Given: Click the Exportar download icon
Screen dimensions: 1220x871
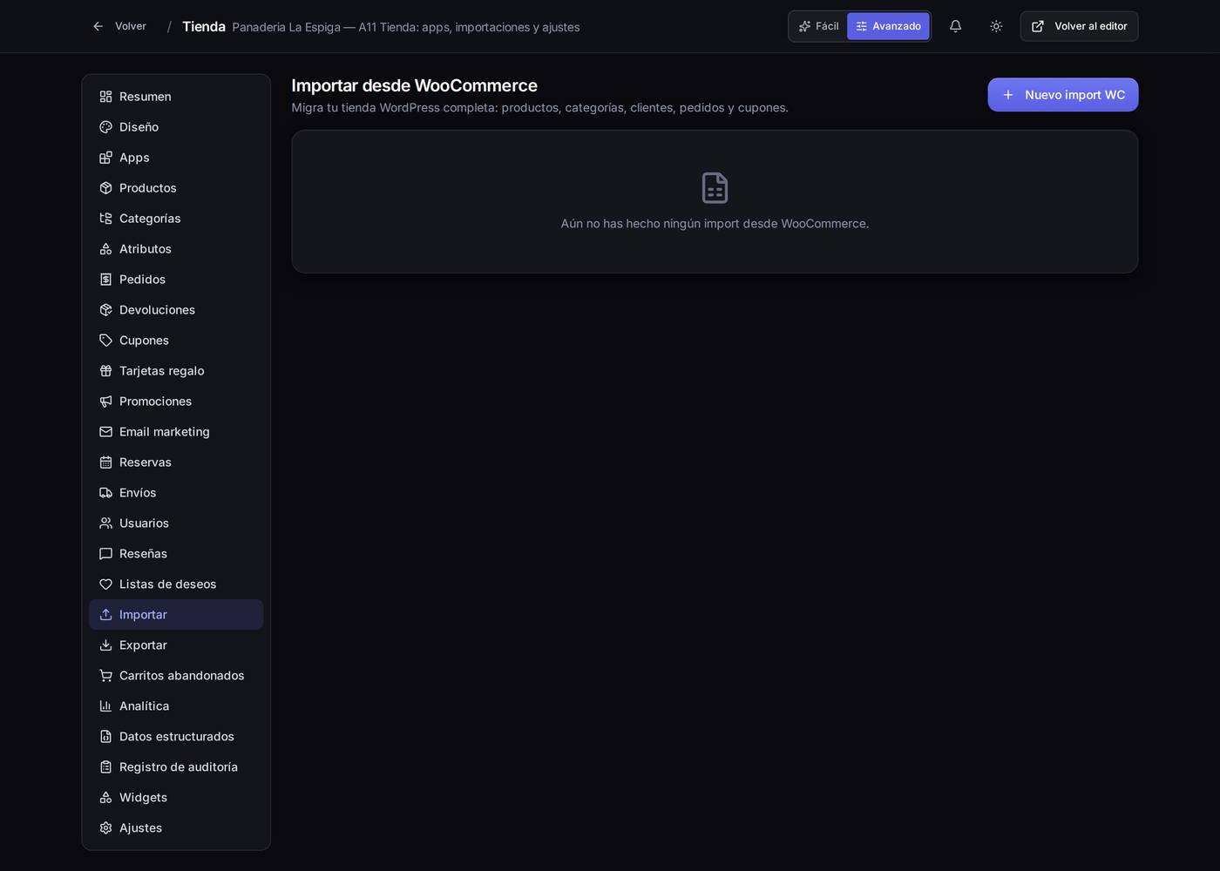Looking at the screenshot, I should point(105,645).
